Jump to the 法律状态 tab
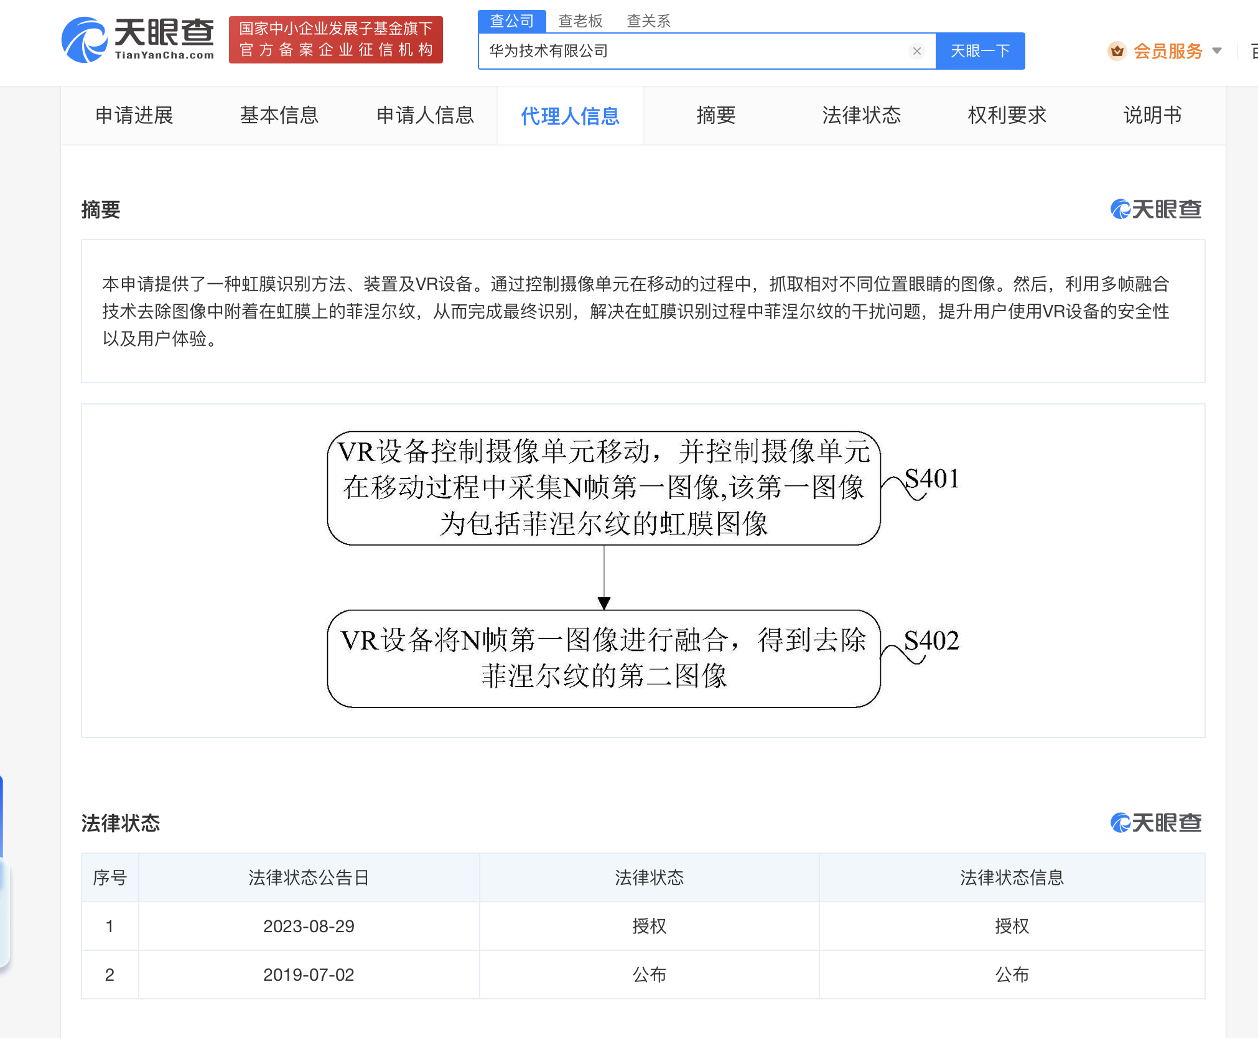 pos(861,116)
